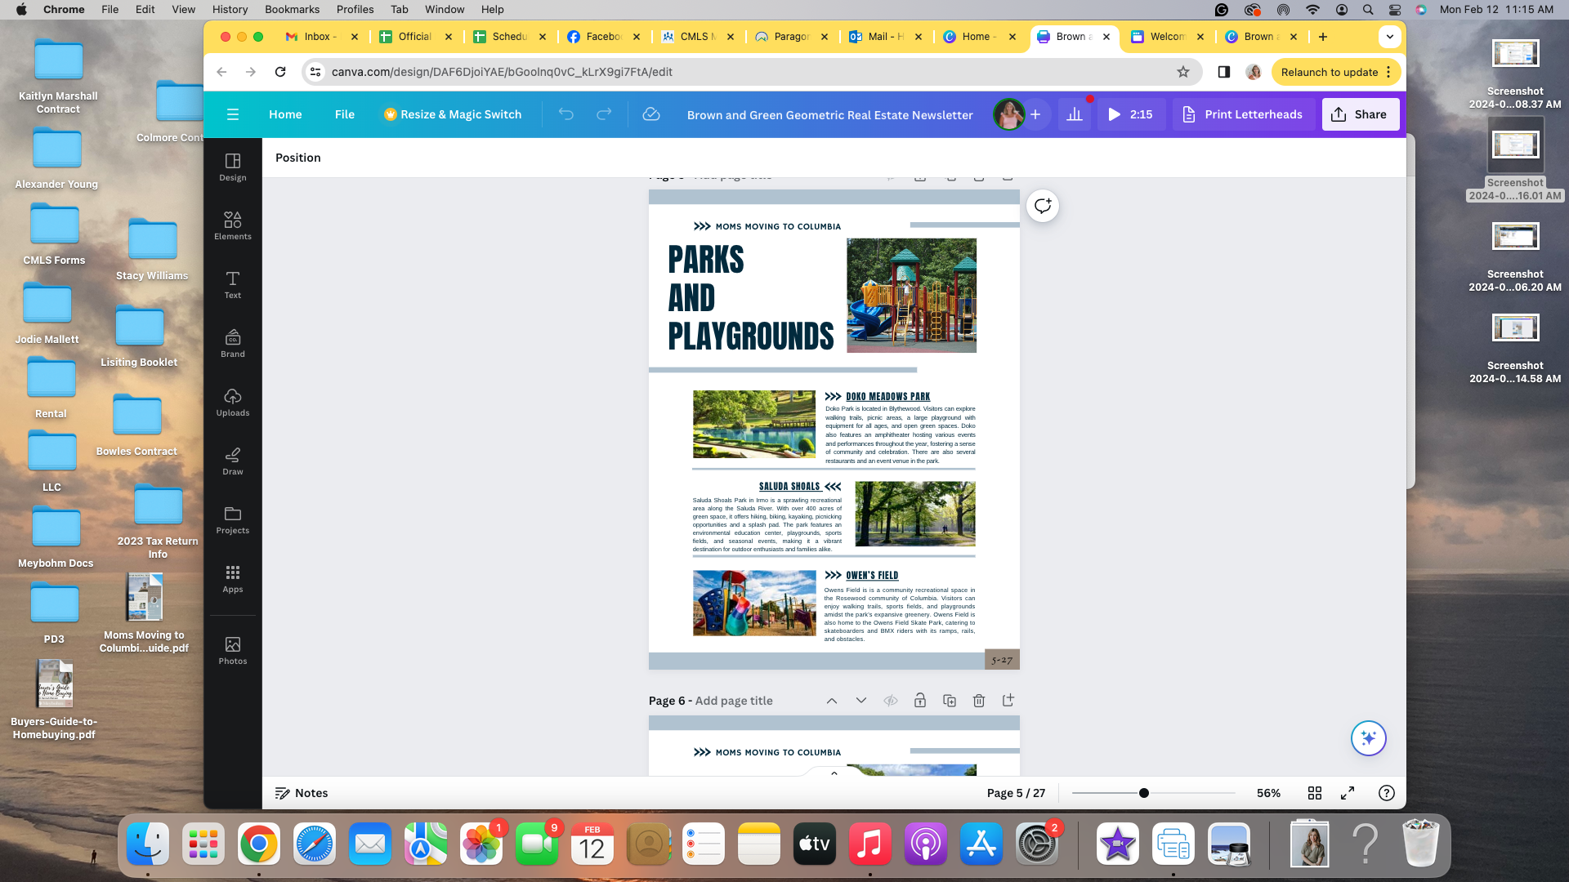Image resolution: width=1569 pixels, height=882 pixels.
Task: Open Chrome tab search dropdown
Action: [x=1390, y=37]
